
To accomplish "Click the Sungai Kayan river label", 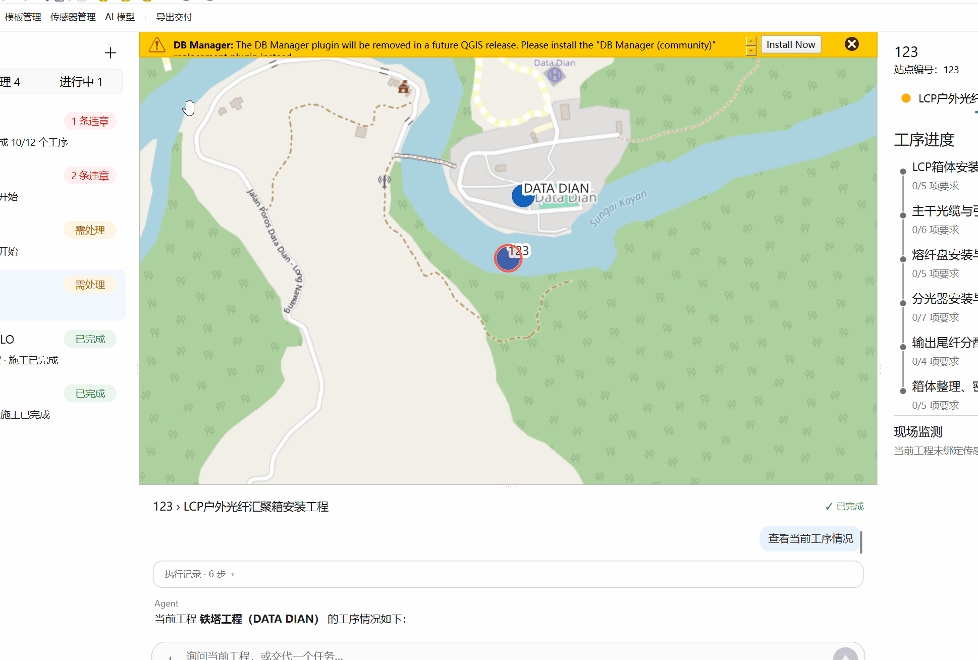I will pos(618,208).
